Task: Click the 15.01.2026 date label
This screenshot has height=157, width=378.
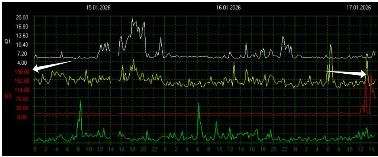Action: tap(98, 8)
